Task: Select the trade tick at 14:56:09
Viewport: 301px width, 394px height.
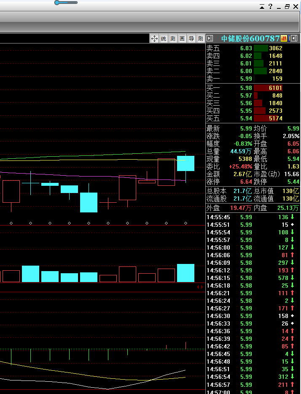Action: (x=253, y=263)
